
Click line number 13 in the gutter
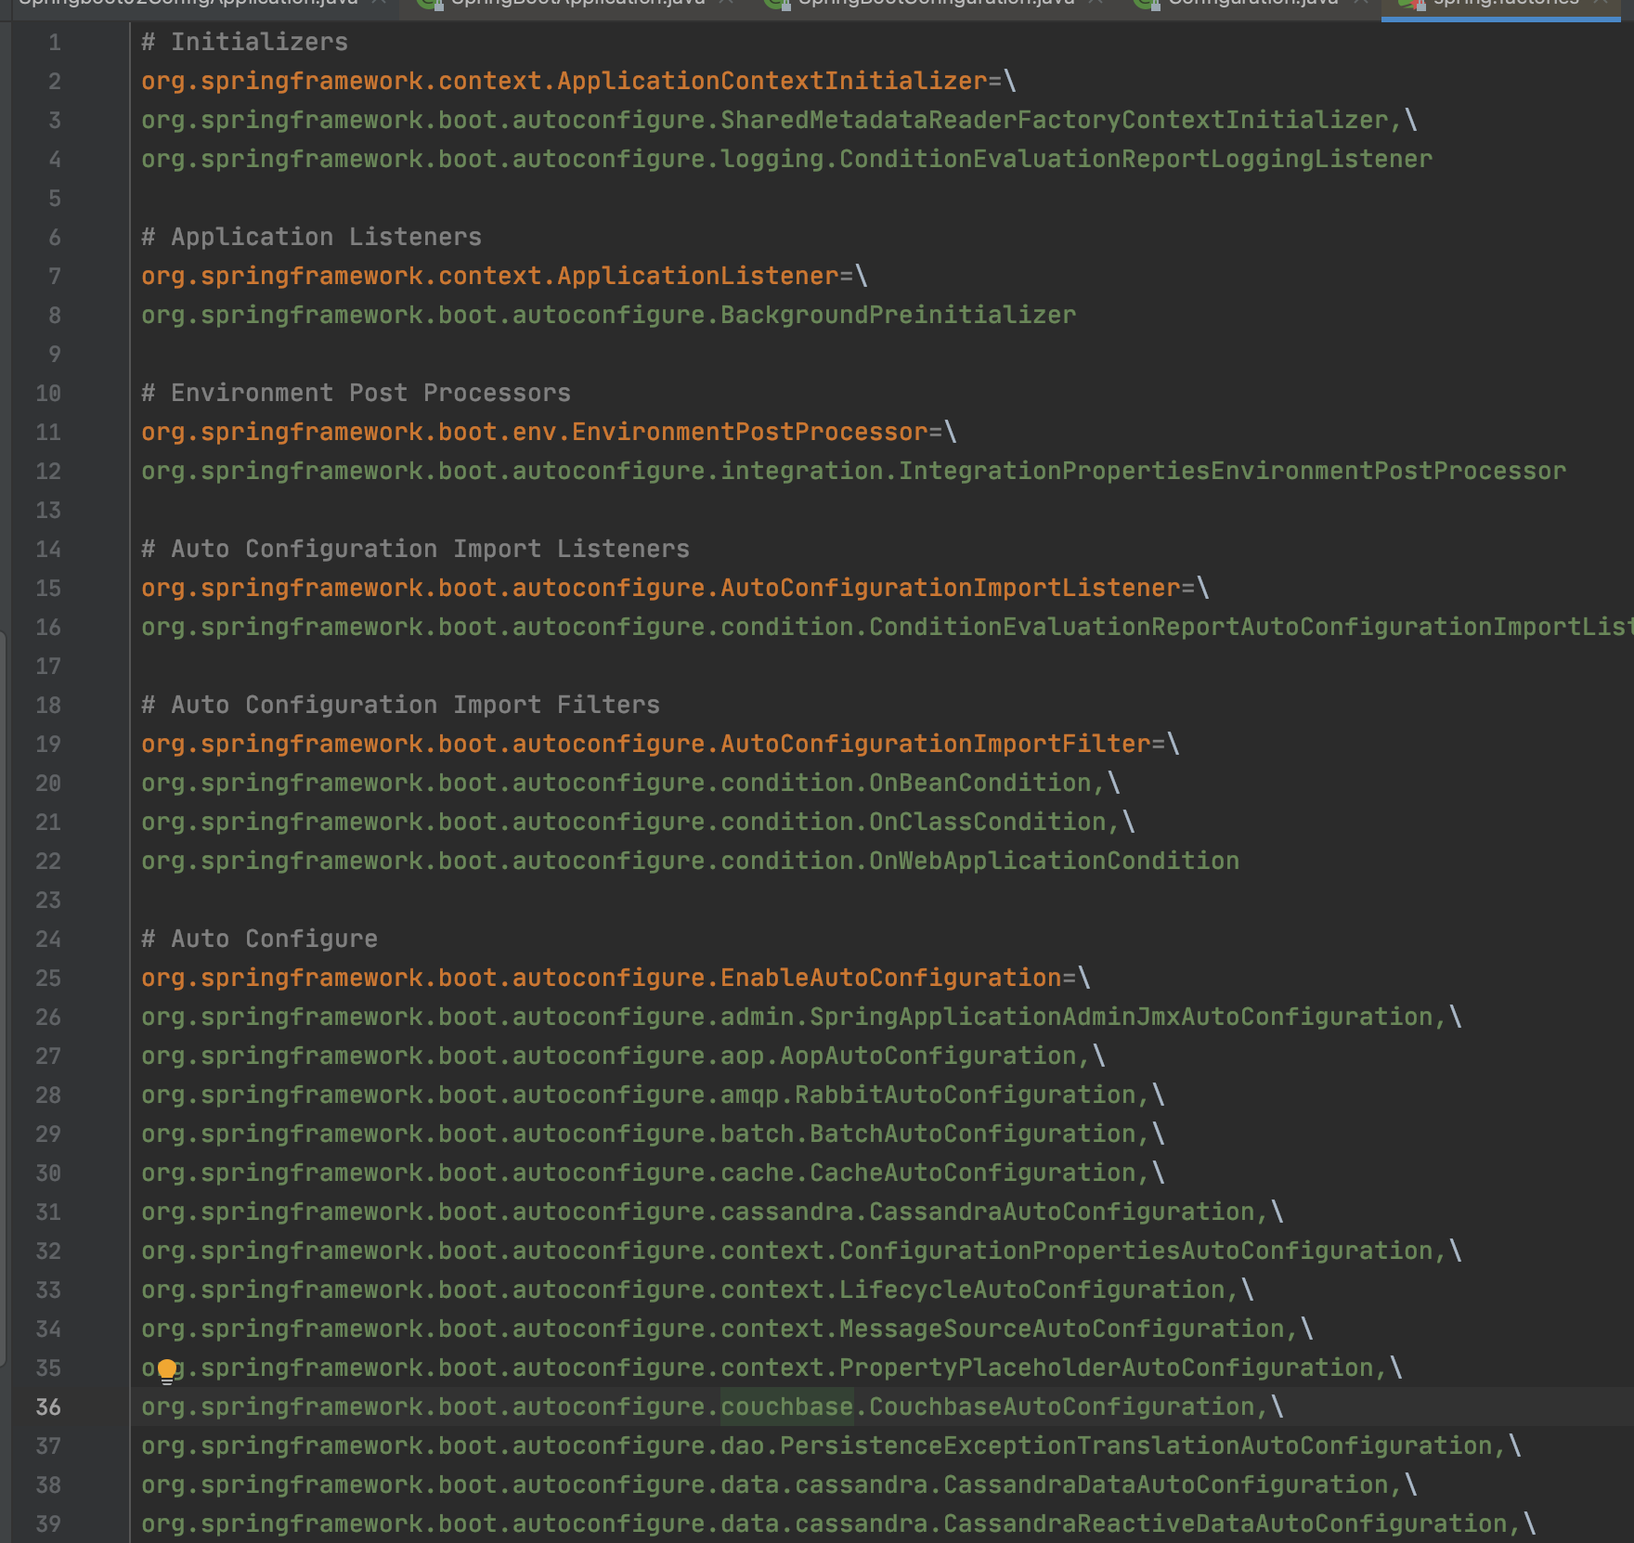pyautogui.click(x=48, y=510)
